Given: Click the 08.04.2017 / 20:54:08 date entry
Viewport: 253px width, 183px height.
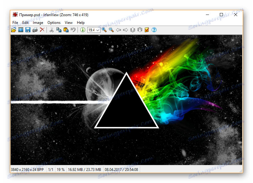Looking at the screenshot, I should tap(121, 170).
